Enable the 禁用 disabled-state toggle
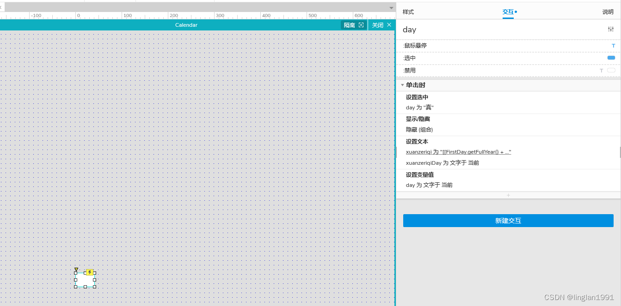 click(x=611, y=70)
